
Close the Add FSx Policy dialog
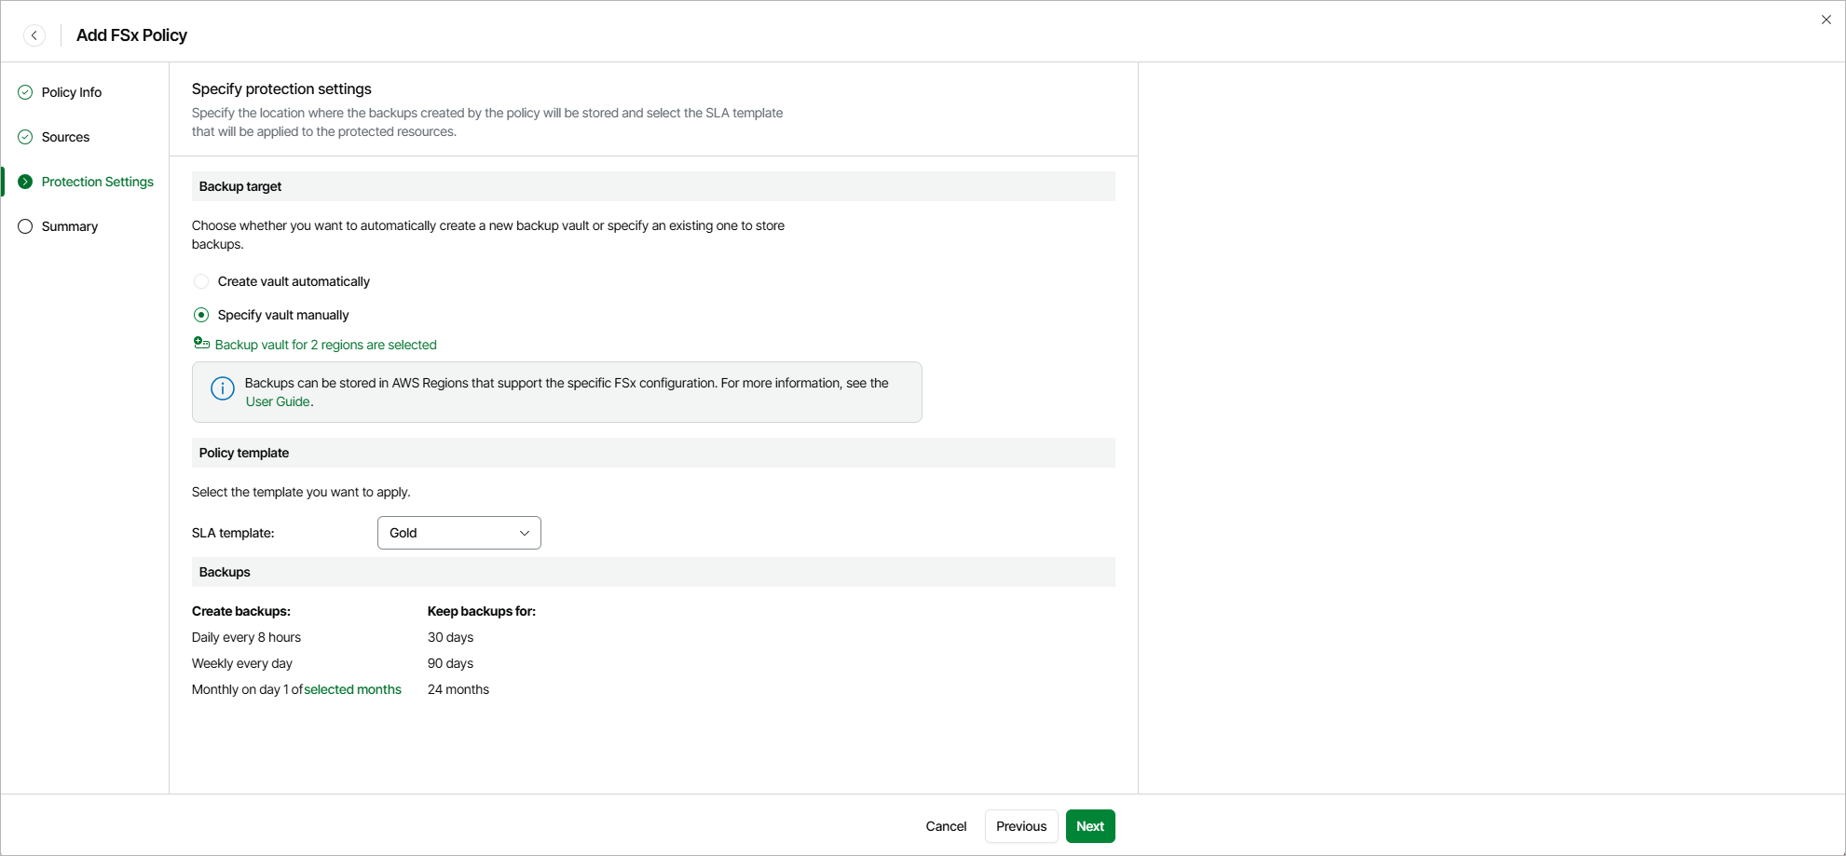pos(1826,20)
